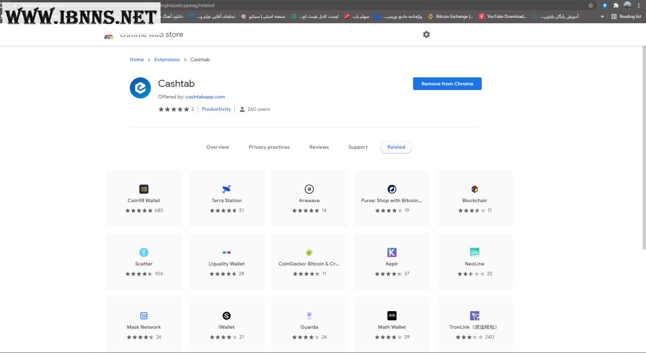The image size is (646, 353).
Task: Click the 683 rating count on Coin98
Action: coord(159,211)
